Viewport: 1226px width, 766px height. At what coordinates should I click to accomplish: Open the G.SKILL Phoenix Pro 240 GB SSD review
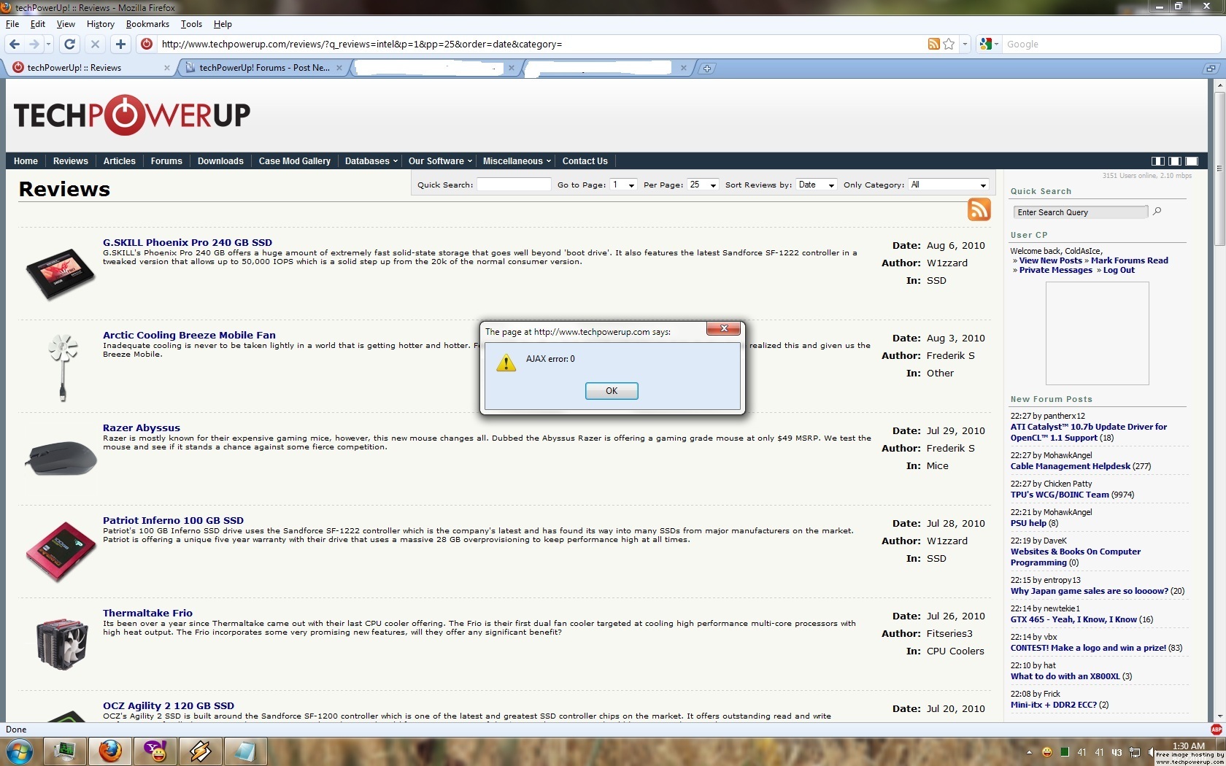(x=188, y=242)
